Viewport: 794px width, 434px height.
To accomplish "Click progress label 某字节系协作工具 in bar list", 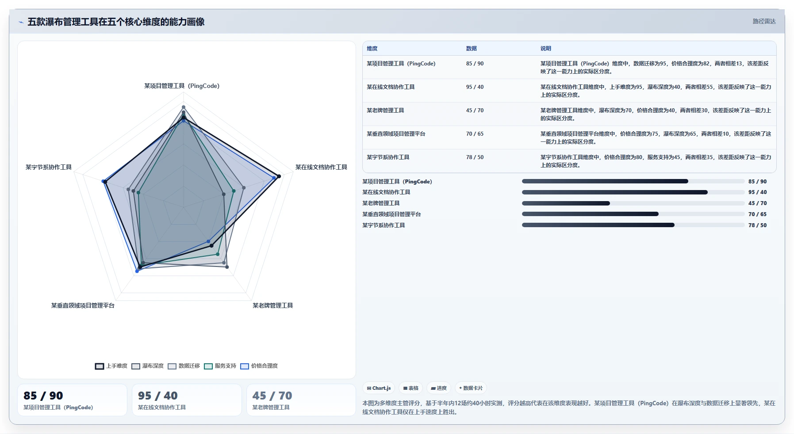I will click(384, 225).
